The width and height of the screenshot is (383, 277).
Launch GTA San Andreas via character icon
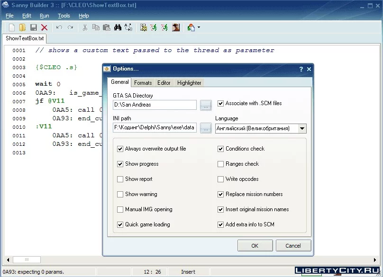coord(176,27)
